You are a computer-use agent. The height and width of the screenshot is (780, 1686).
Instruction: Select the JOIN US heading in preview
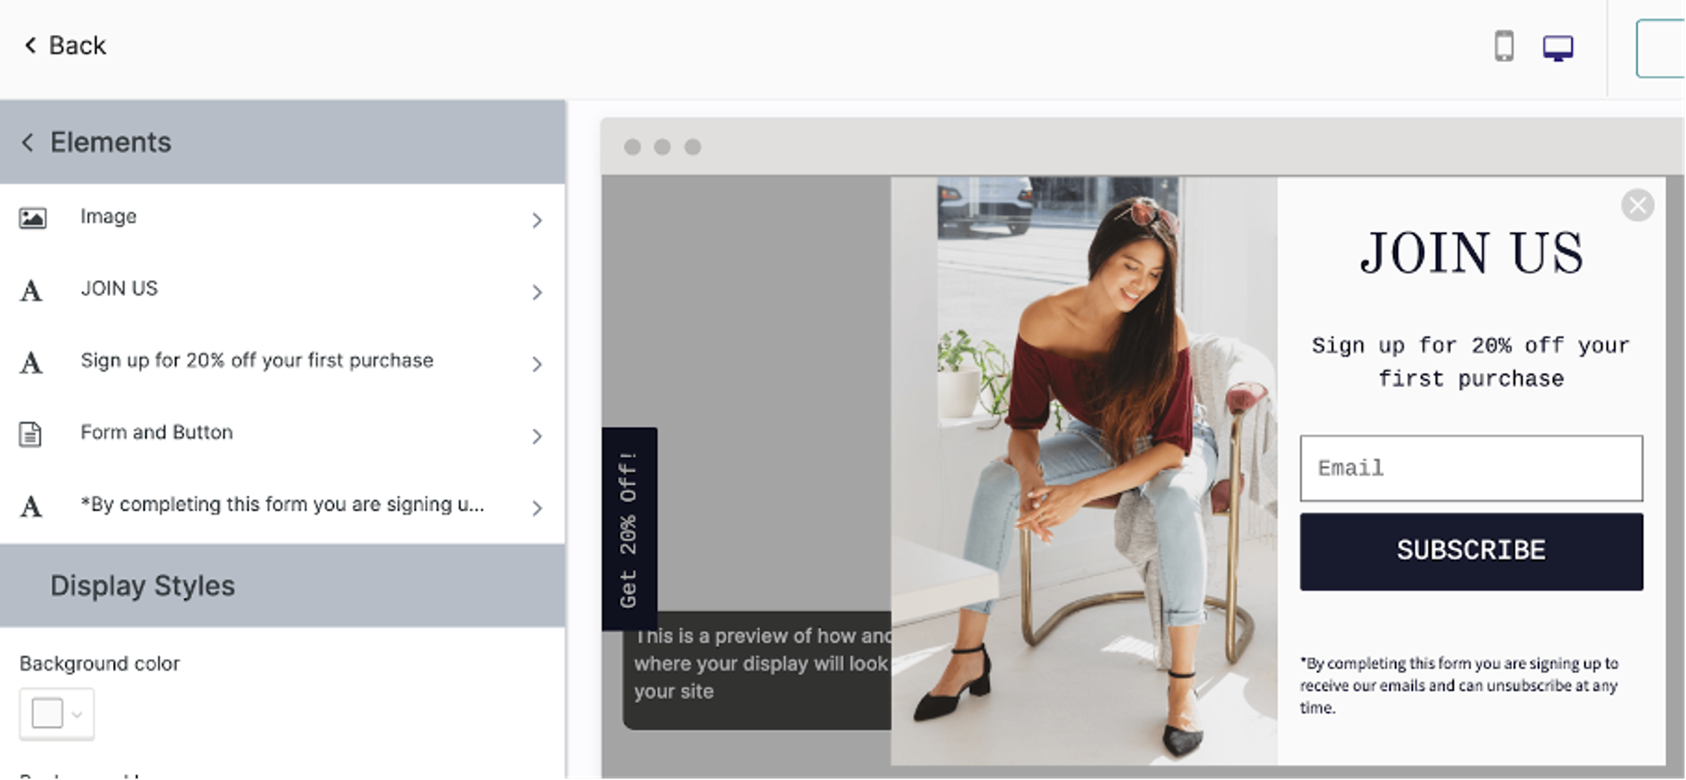click(1471, 253)
